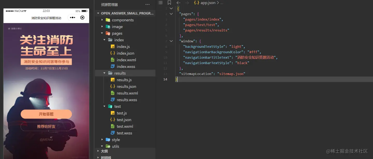Viewport: 373px width, 159px height.
Task: Go back with the left arrow
Action: [x=178, y=3]
